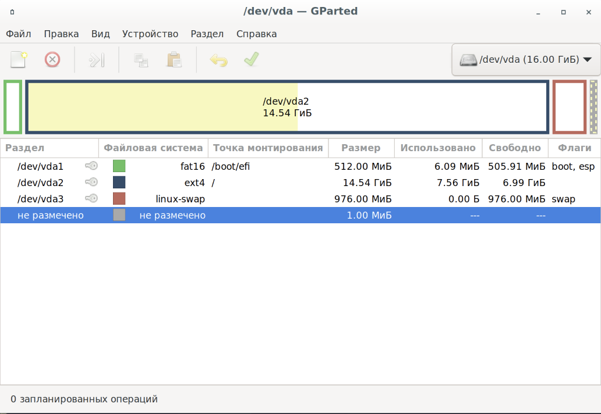Open the Справка menu
Image resolution: width=601 pixels, height=414 pixels.
click(x=256, y=34)
